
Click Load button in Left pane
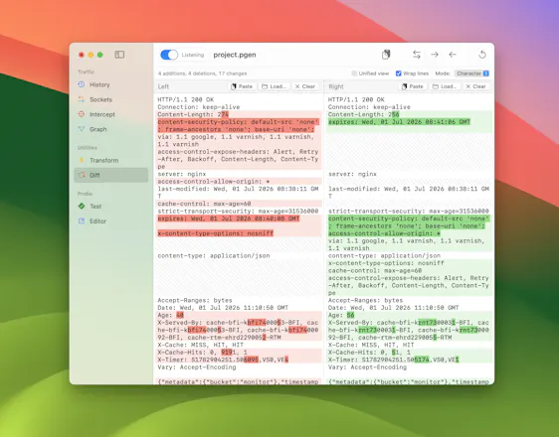(x=274, y=86)
